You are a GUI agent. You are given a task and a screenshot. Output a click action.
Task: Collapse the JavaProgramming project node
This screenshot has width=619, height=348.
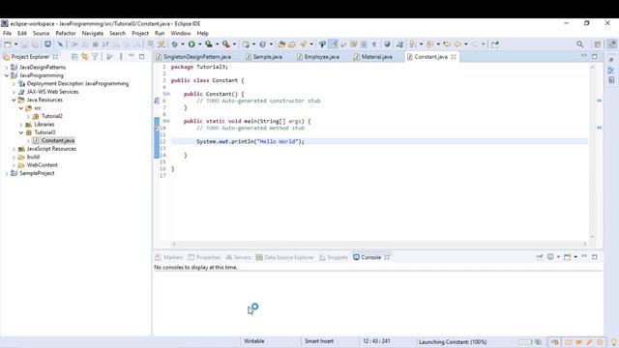(x=7, y=75)
